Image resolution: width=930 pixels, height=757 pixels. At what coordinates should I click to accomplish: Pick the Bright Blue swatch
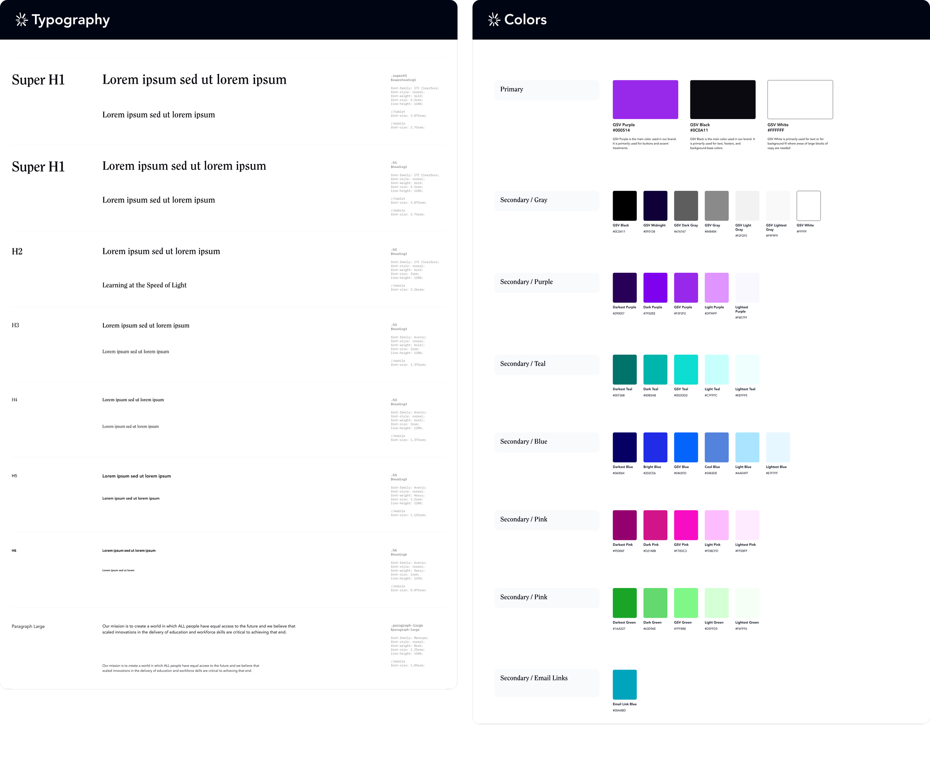pyautogui.click(x=655, y=447)
